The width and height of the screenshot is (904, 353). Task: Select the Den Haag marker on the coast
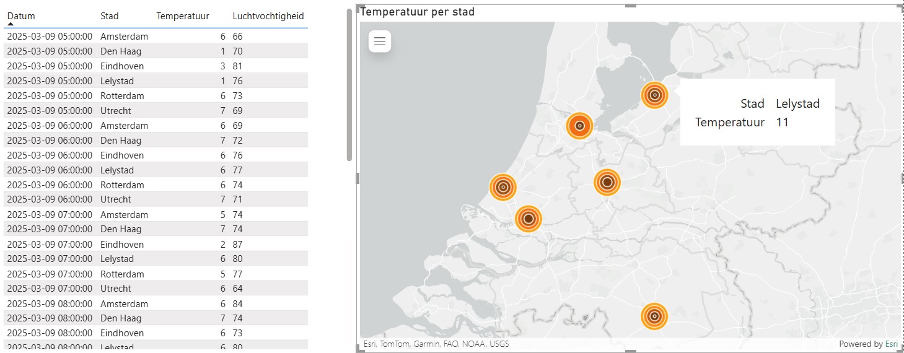[503, 187]
